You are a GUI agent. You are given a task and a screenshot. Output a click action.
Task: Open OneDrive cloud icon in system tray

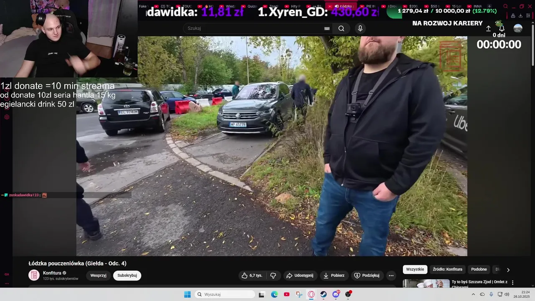pyautogui.click(x=482, y=294)
